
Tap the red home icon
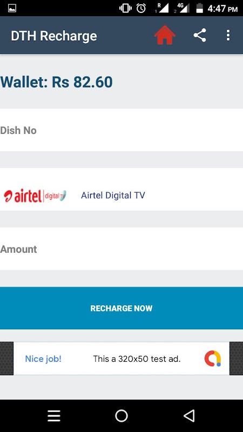[x=165, y=35]
